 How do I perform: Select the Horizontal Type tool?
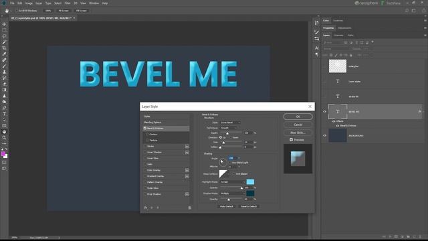[x=4, y=114]
